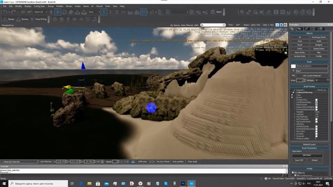Switch to the Modify brush rollup tab icon
This screenshot has height=187, width=333.
tap(306, 29)
